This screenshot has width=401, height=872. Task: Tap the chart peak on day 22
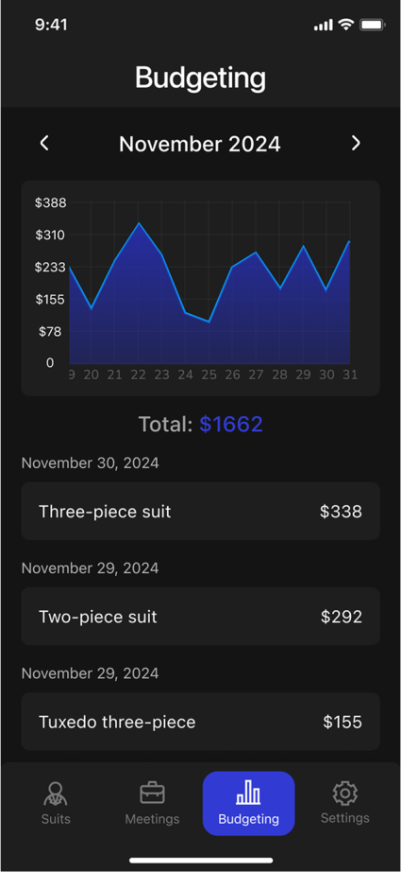pos(139,223)
